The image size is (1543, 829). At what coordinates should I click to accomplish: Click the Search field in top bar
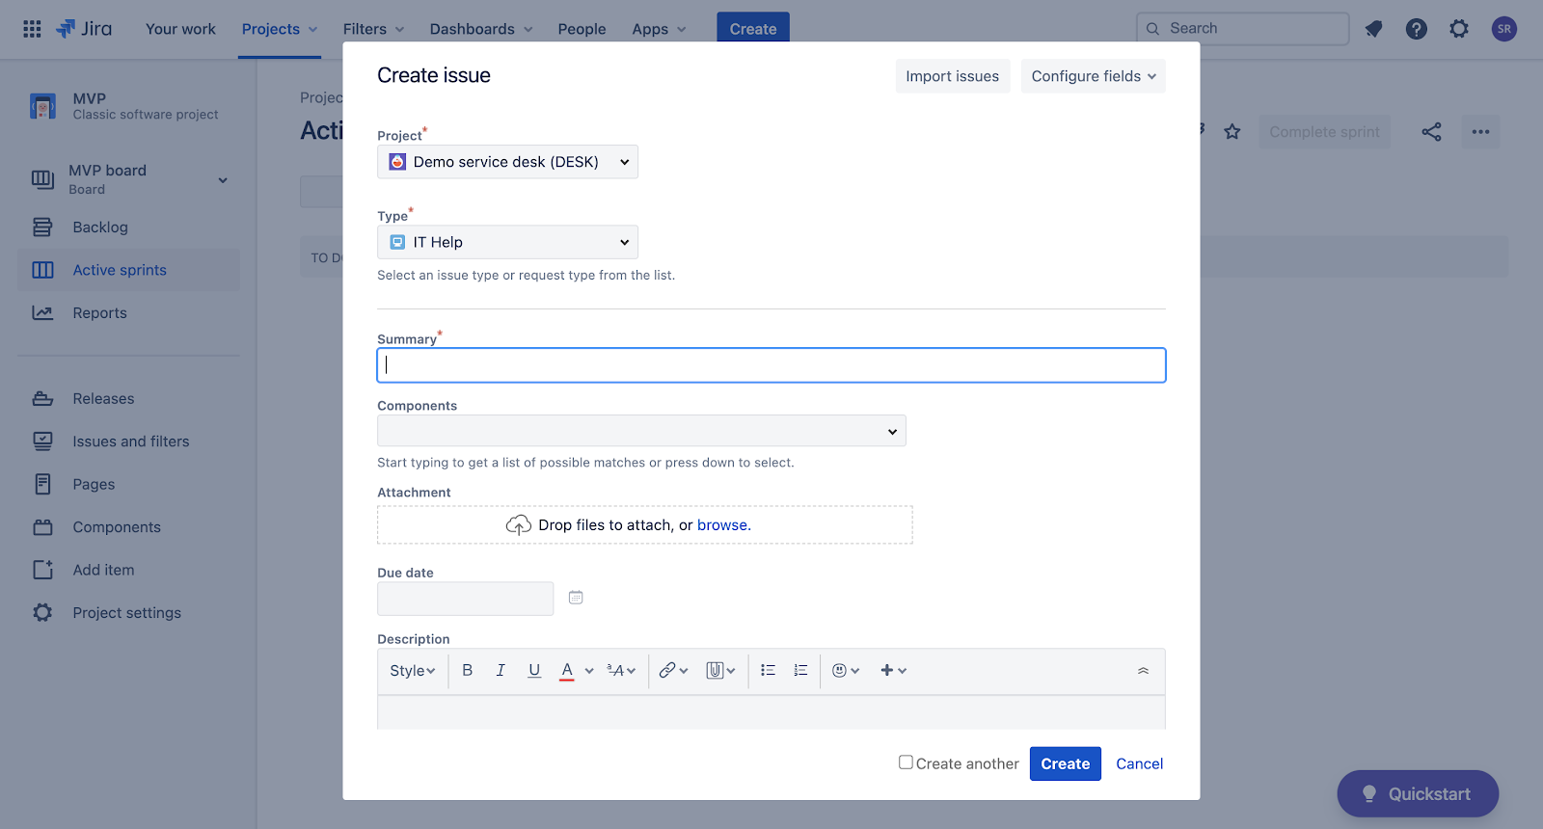[x=1243, y=29]
